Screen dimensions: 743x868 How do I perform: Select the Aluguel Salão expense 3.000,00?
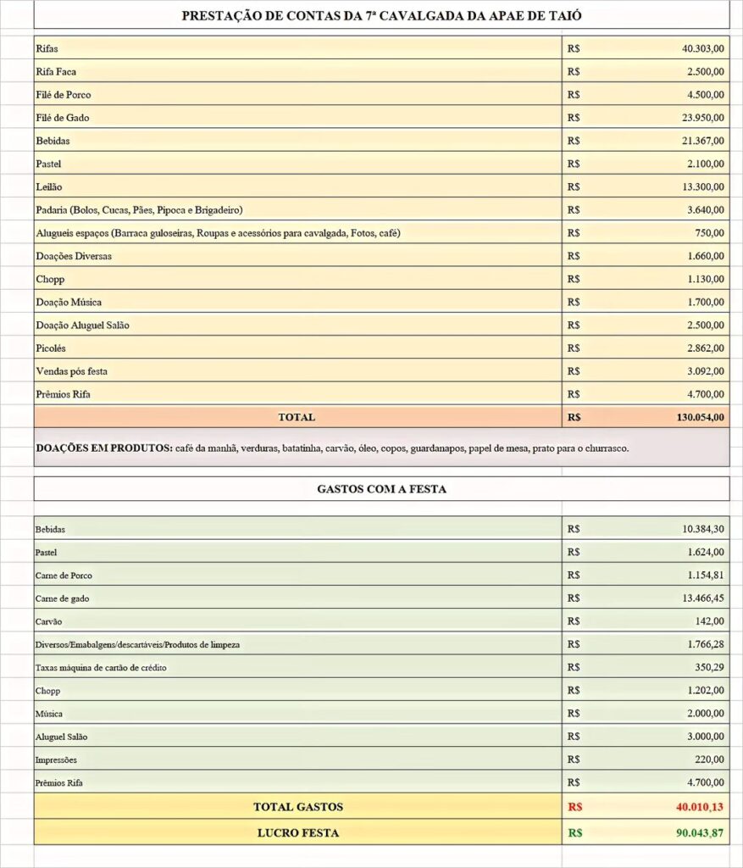646,737
